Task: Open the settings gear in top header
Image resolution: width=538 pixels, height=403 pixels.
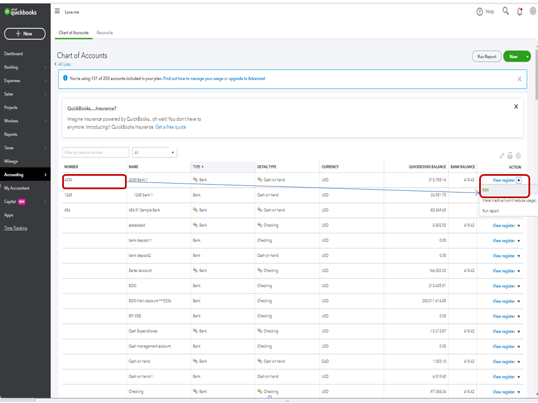Action: [x=533, y=11]
